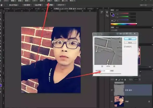Open the 图像(I) Image menu

pyautogui.click(x=21, y=1)
